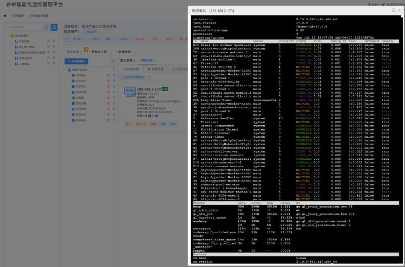The image size is (405, 267).
Task: Edit the 合同中心 service
Action: 114,75
